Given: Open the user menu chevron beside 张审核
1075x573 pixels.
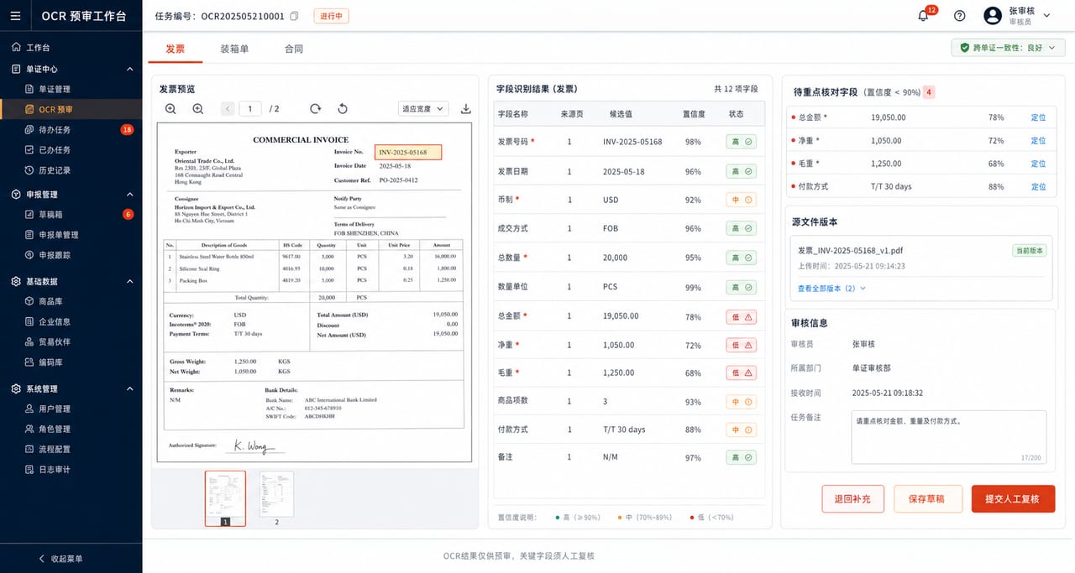Looking at the screenshot, I should coord(1046,16).
